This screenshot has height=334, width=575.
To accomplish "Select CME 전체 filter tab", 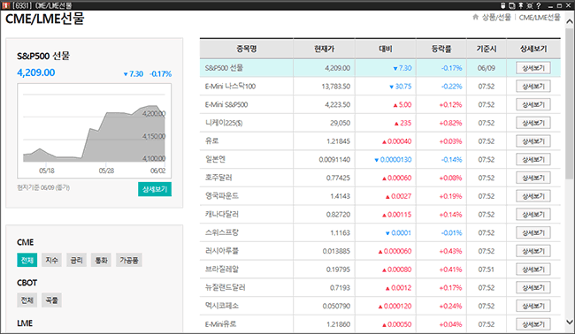I will click(27, 260).
